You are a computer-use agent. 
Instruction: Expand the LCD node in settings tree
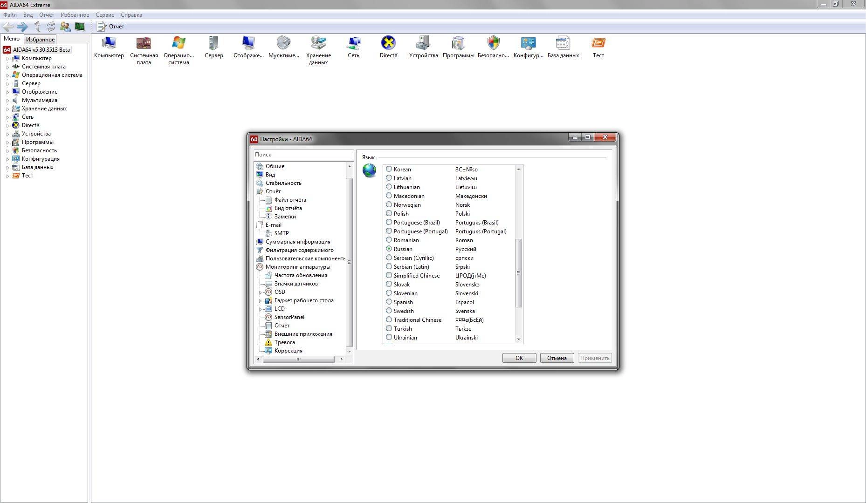[x=260, y=309]
